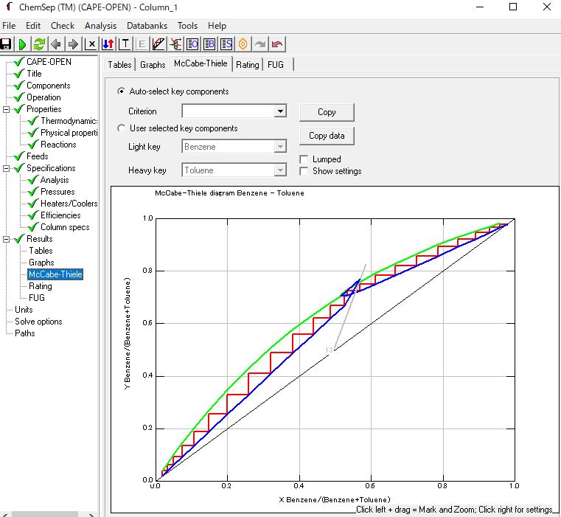
Task: Select Components in the tree
Action: [49, 86]
